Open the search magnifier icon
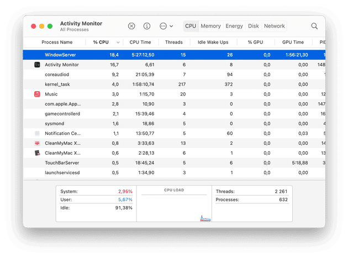 [314, 26]
